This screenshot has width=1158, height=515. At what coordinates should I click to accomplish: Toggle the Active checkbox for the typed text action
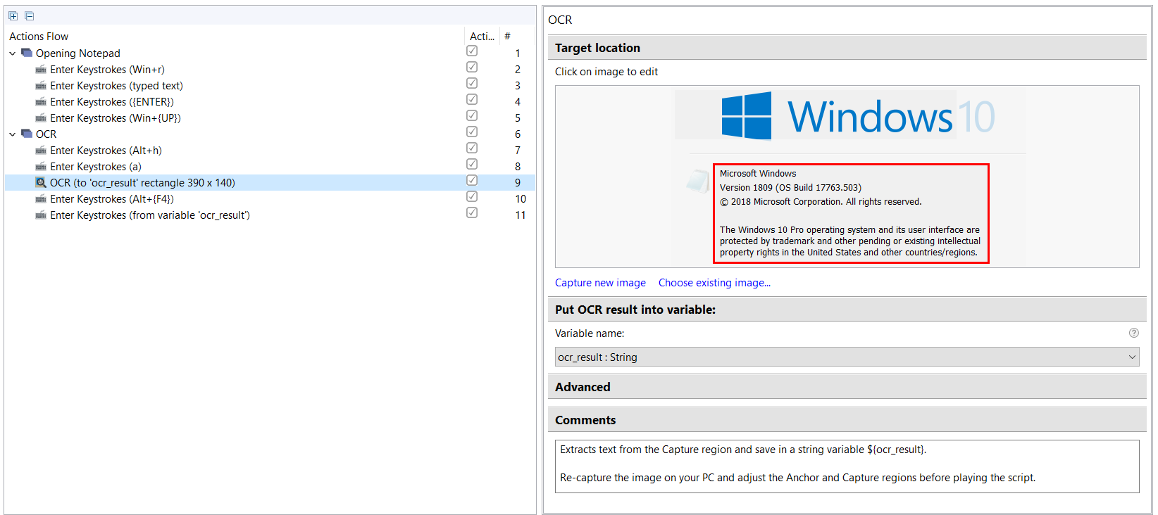click(472, 83)
